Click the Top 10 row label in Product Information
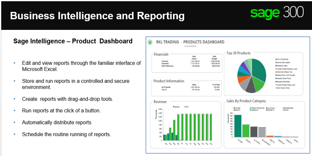 [164, 90]
